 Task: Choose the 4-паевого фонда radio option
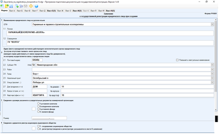pos(38,111)
